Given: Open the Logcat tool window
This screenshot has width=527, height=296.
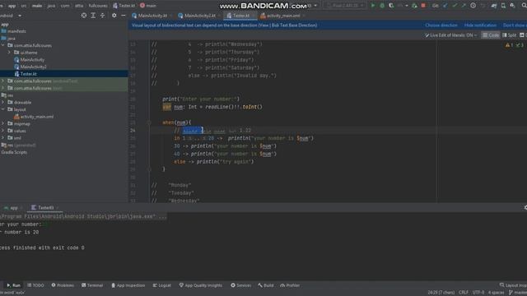Looking at the screenshot, I should click(x=161, y=285).
